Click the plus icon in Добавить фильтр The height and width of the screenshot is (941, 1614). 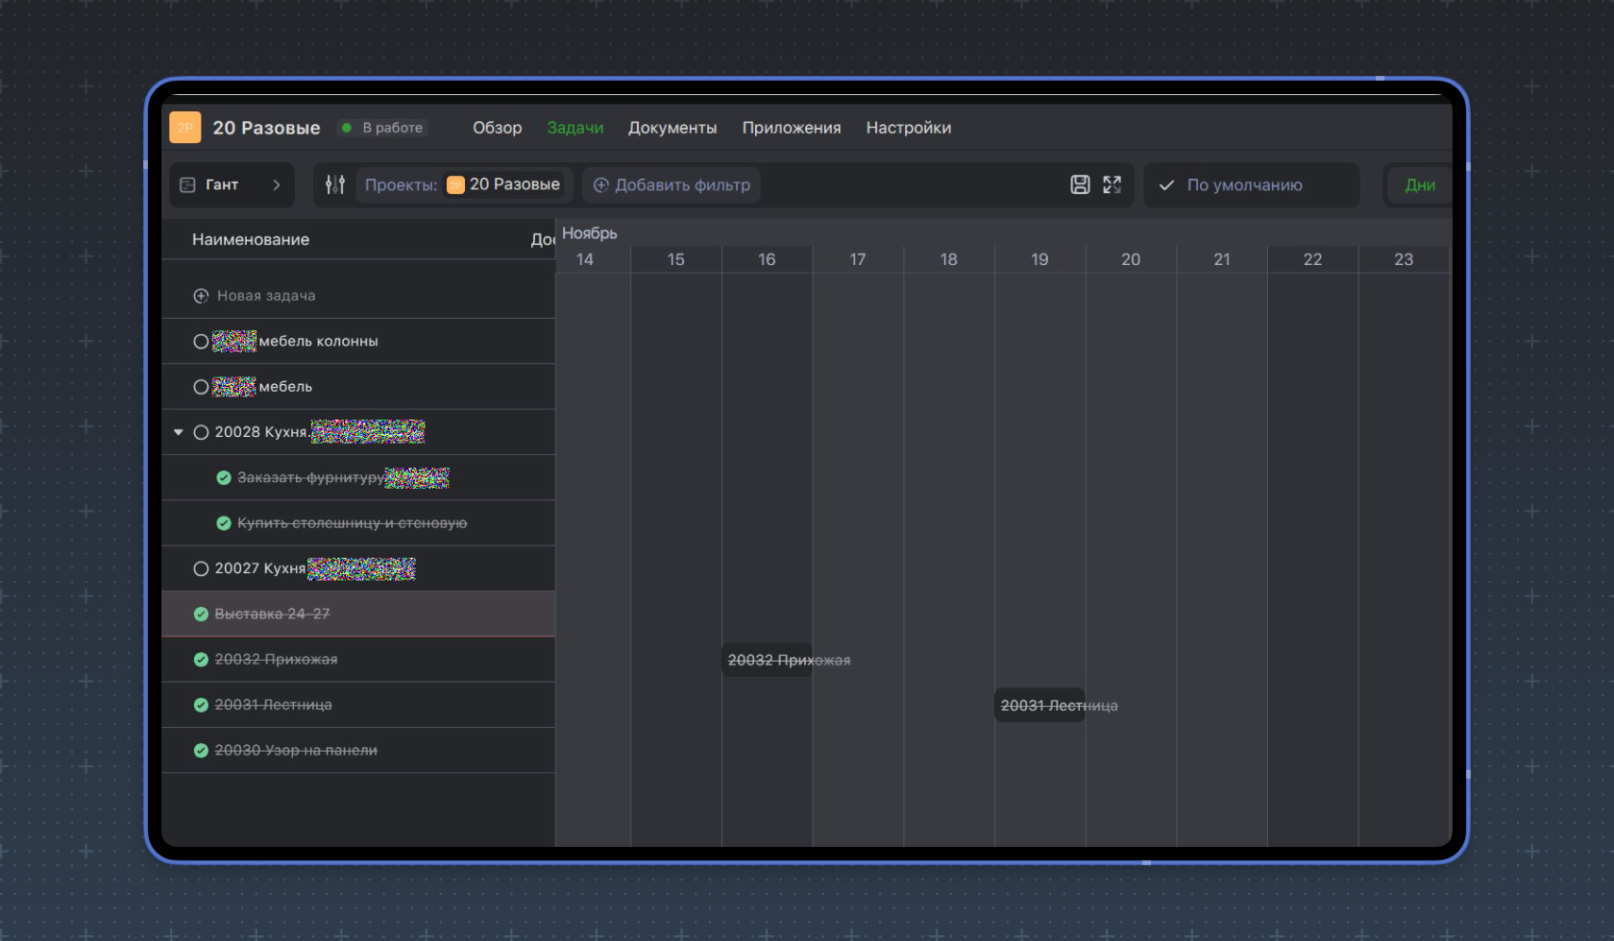click(x=601, y=184)
